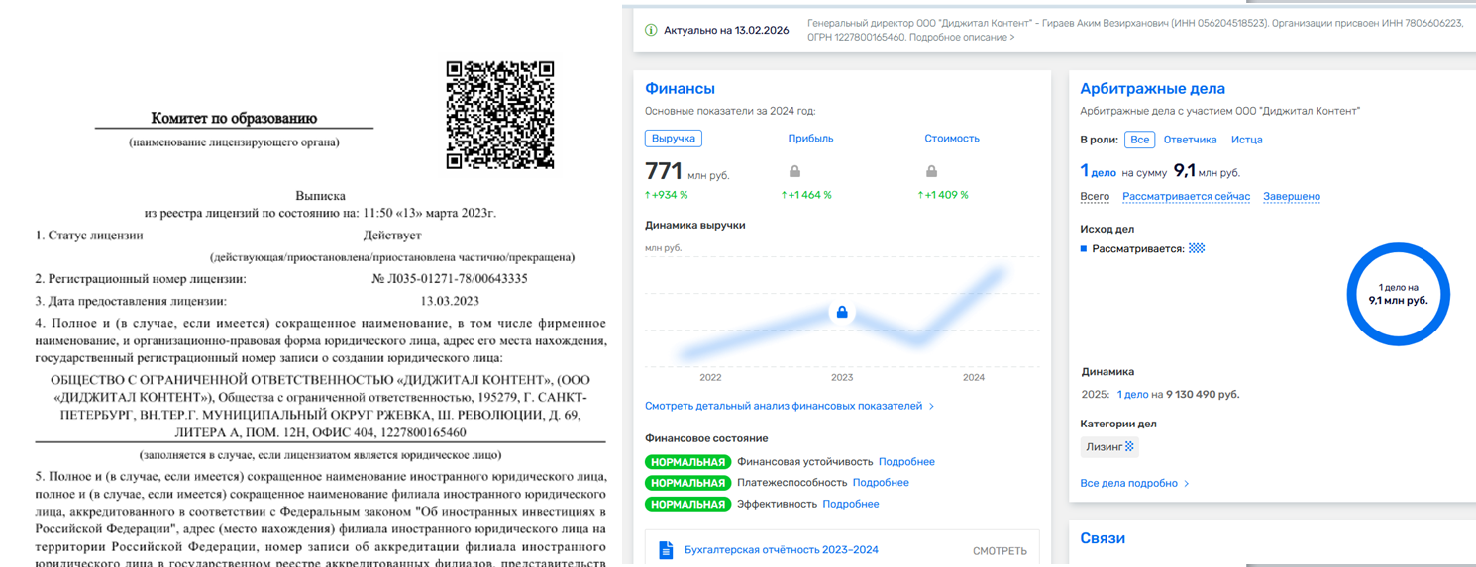Click the Финансовое состояние label
The width and height of the screenshot is (1476, 567).
(706, 438)
